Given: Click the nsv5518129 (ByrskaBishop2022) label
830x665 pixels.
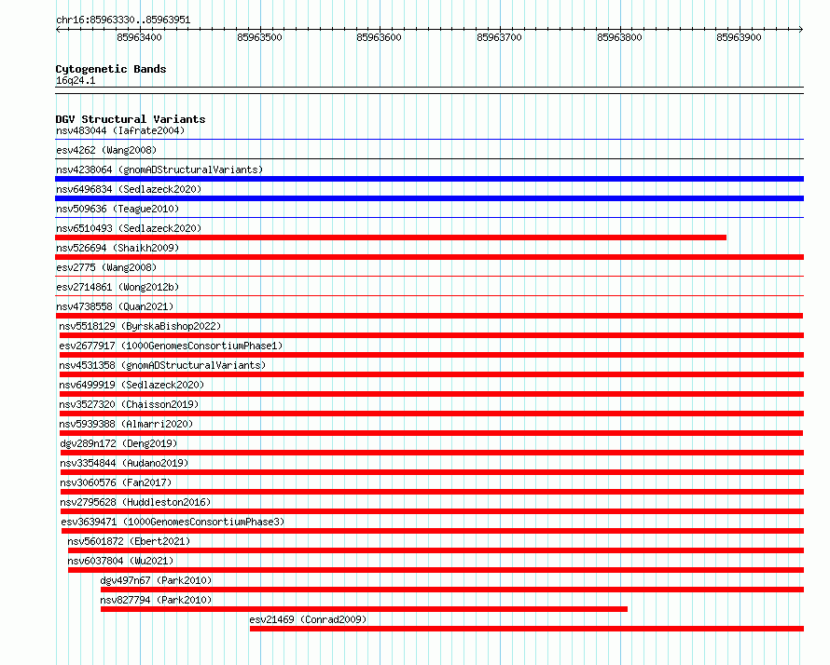Looking at the screenshot, I should [x=140, y=326].
